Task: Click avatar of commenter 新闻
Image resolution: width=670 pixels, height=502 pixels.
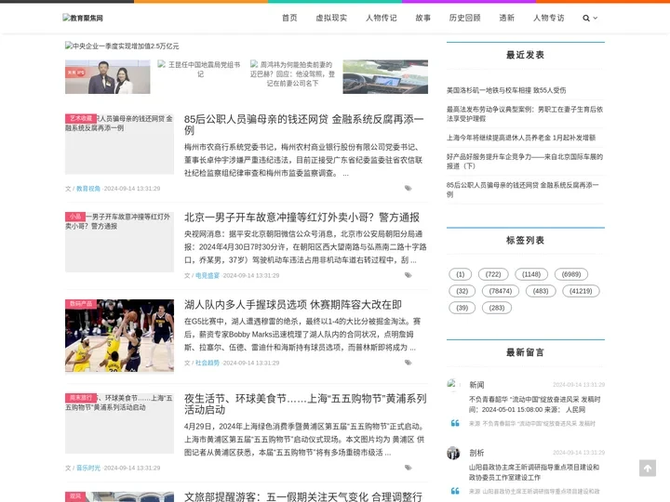Action: [453, 385]
